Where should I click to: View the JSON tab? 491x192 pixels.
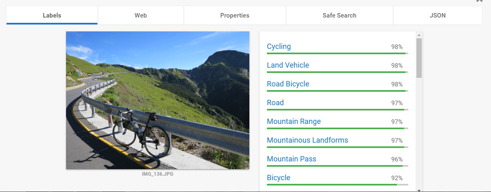[438, 15]
